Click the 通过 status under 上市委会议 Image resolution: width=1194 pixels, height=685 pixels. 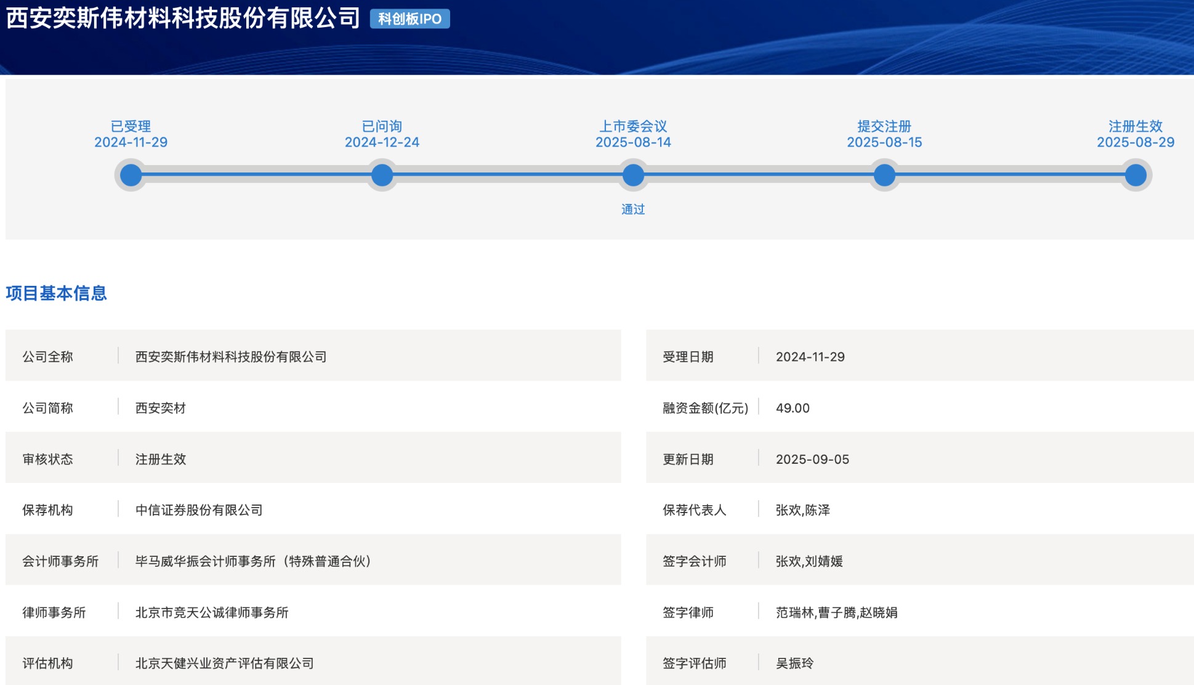(x=633, y=209)
